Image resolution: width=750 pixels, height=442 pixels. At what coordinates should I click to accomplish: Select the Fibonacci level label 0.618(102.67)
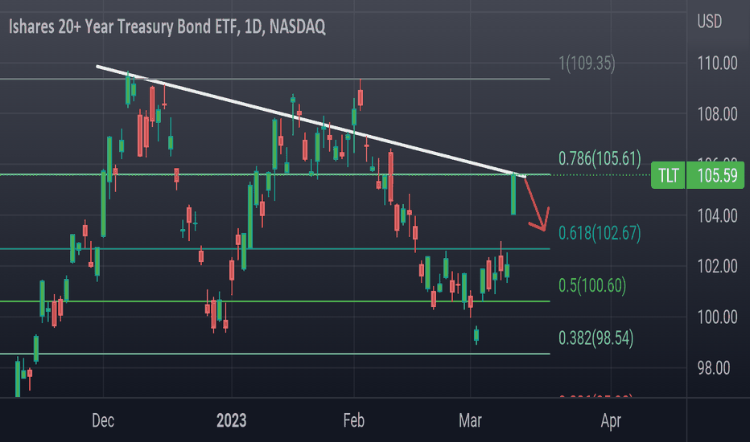[600, 233]
